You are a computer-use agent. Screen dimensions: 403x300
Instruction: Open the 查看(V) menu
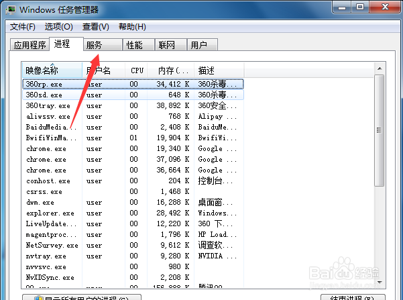click(x=96, y=26)
